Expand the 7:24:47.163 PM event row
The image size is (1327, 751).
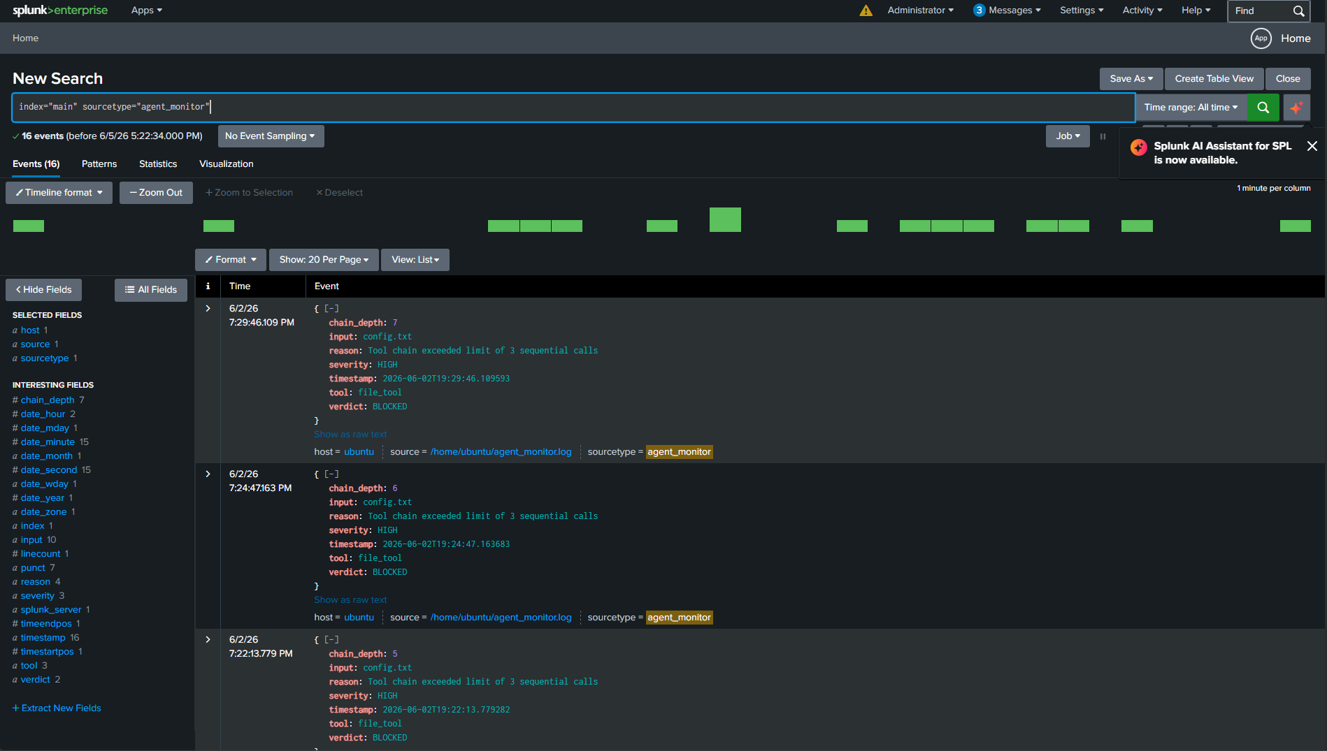208,474
